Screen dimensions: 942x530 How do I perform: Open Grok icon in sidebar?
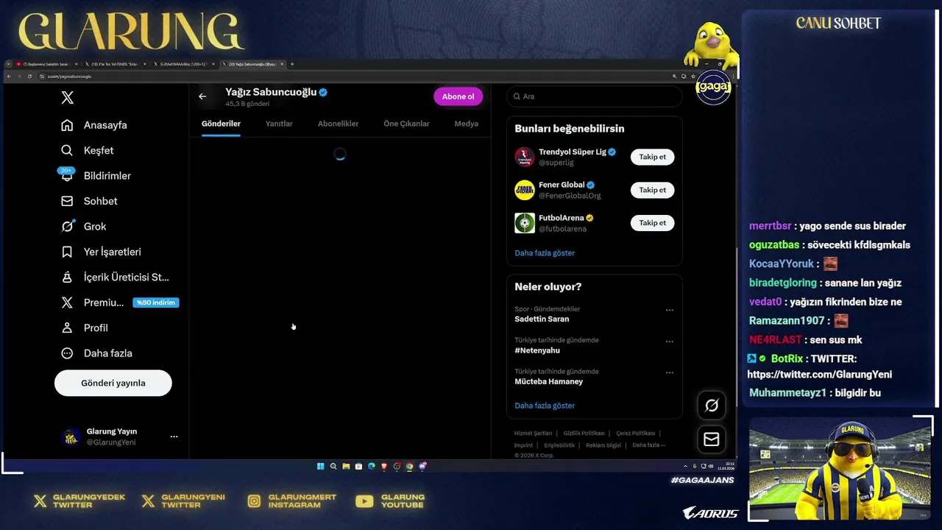point(67,227)
